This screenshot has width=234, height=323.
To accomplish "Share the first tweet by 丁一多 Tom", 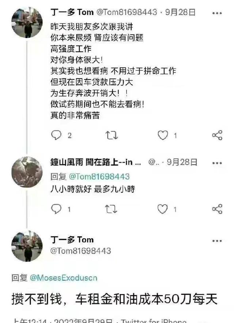I will [217, 135].
